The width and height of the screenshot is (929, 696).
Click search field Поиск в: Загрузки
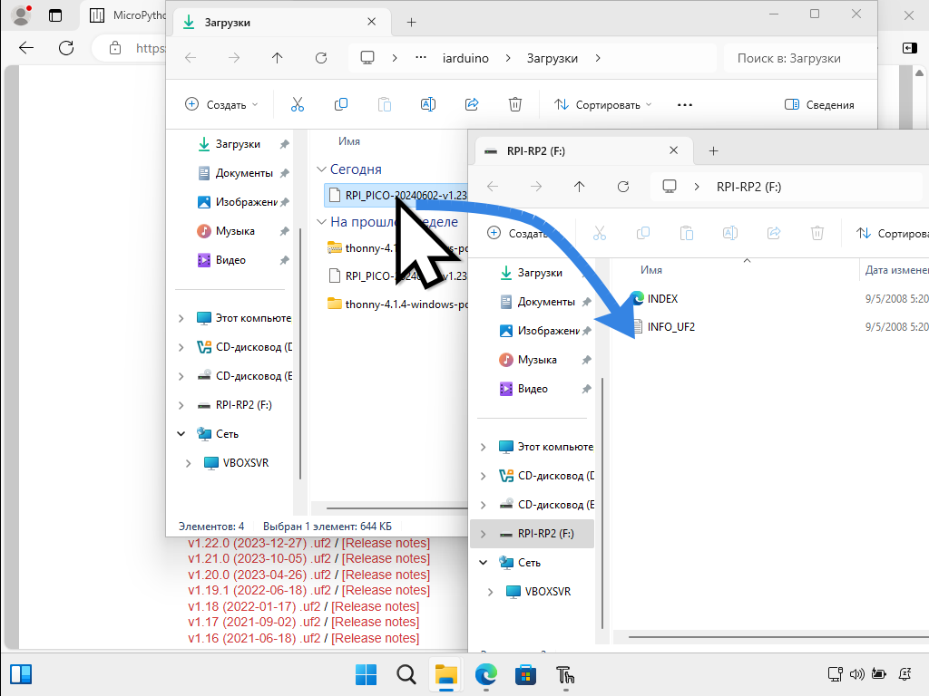(x=800, y=58)
